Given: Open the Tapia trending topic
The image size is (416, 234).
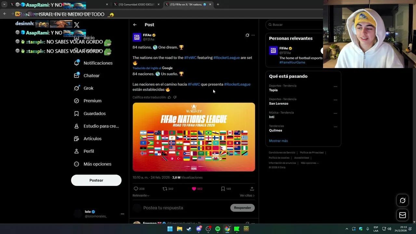Looking at the screenshot, I should pos(273,90).
